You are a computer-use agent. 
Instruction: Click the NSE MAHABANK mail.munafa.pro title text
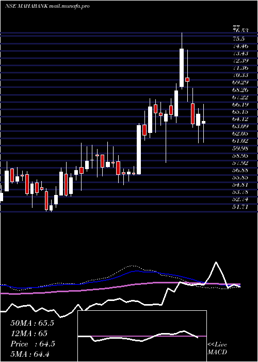[47, 6]
